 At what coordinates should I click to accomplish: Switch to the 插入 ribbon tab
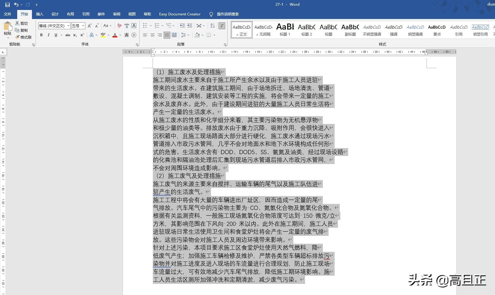click(39, 14)
